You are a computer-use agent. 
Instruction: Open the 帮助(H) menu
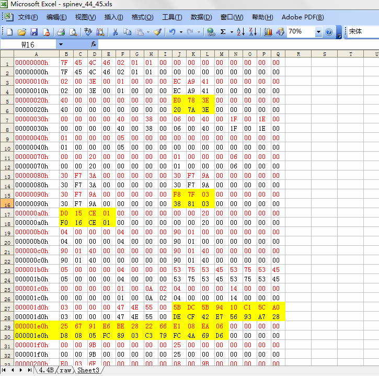(262, 17)
